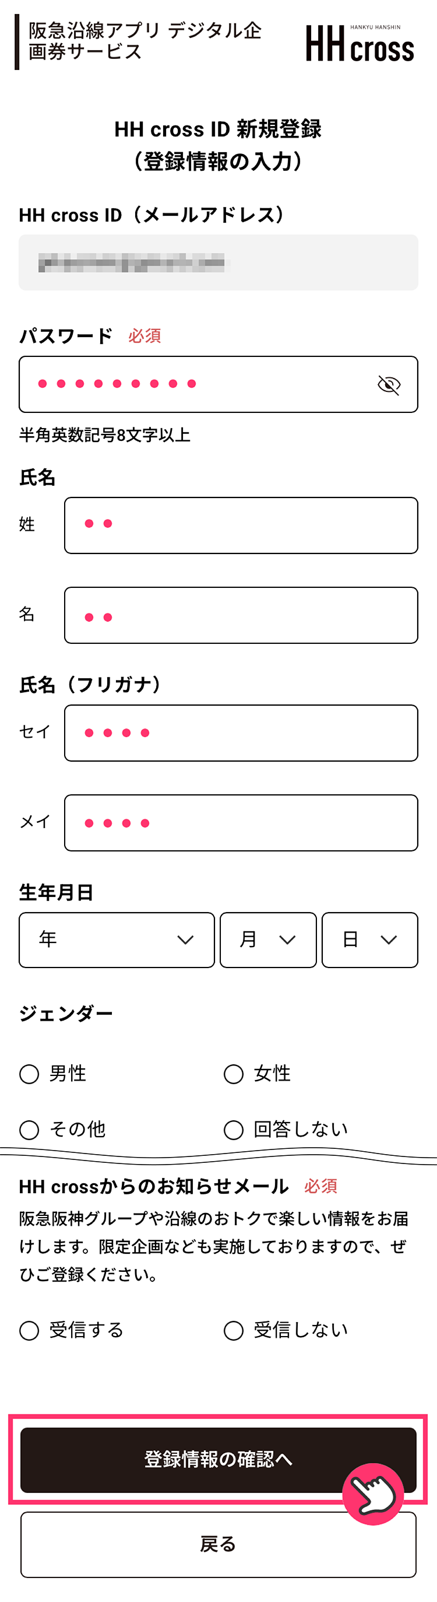Choose 受信しない for notification emails
Image resolution: width=437 pixels, height=1602 pixels.
pyautogui.click(x=234, y=1330)
